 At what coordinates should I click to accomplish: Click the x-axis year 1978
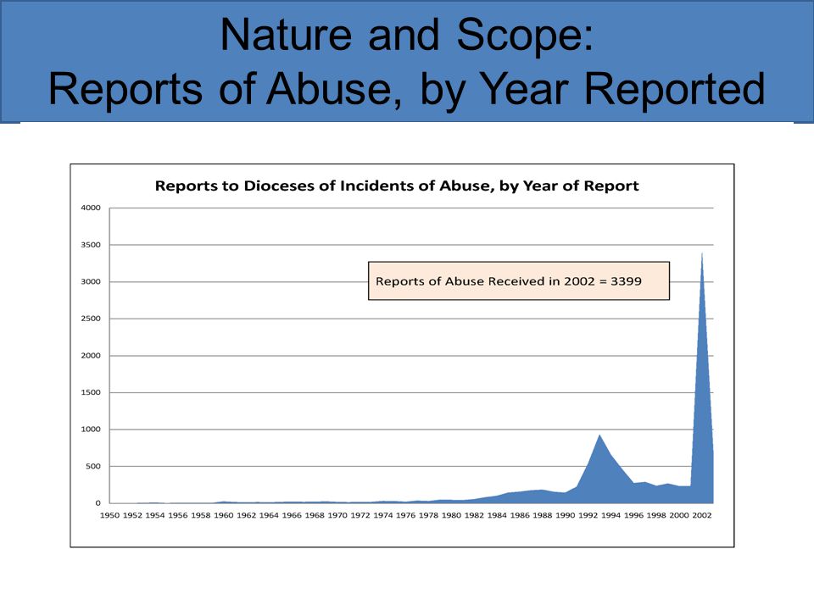(x=428, y=515)
